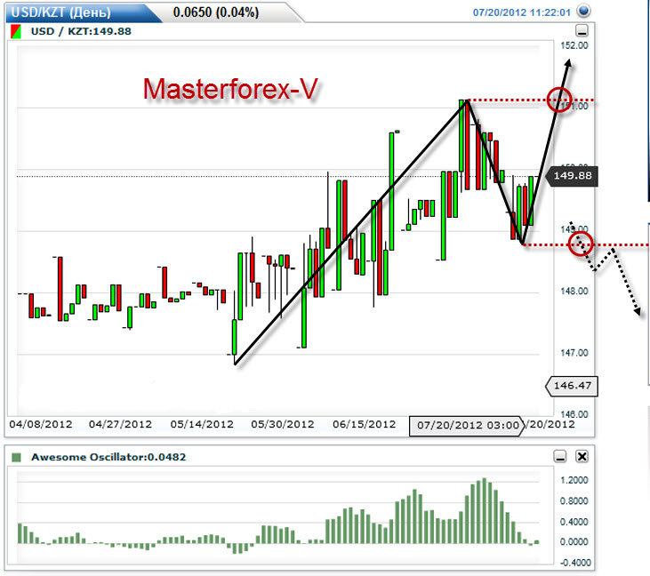
Task: Click the 07/20/2012 03:00 date cursor label
Action: (467, 426)
